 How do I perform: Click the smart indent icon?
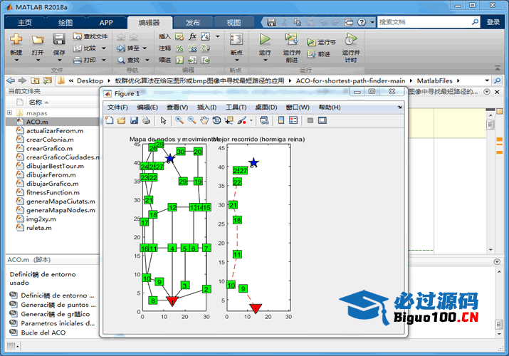[x=179, y=60]
